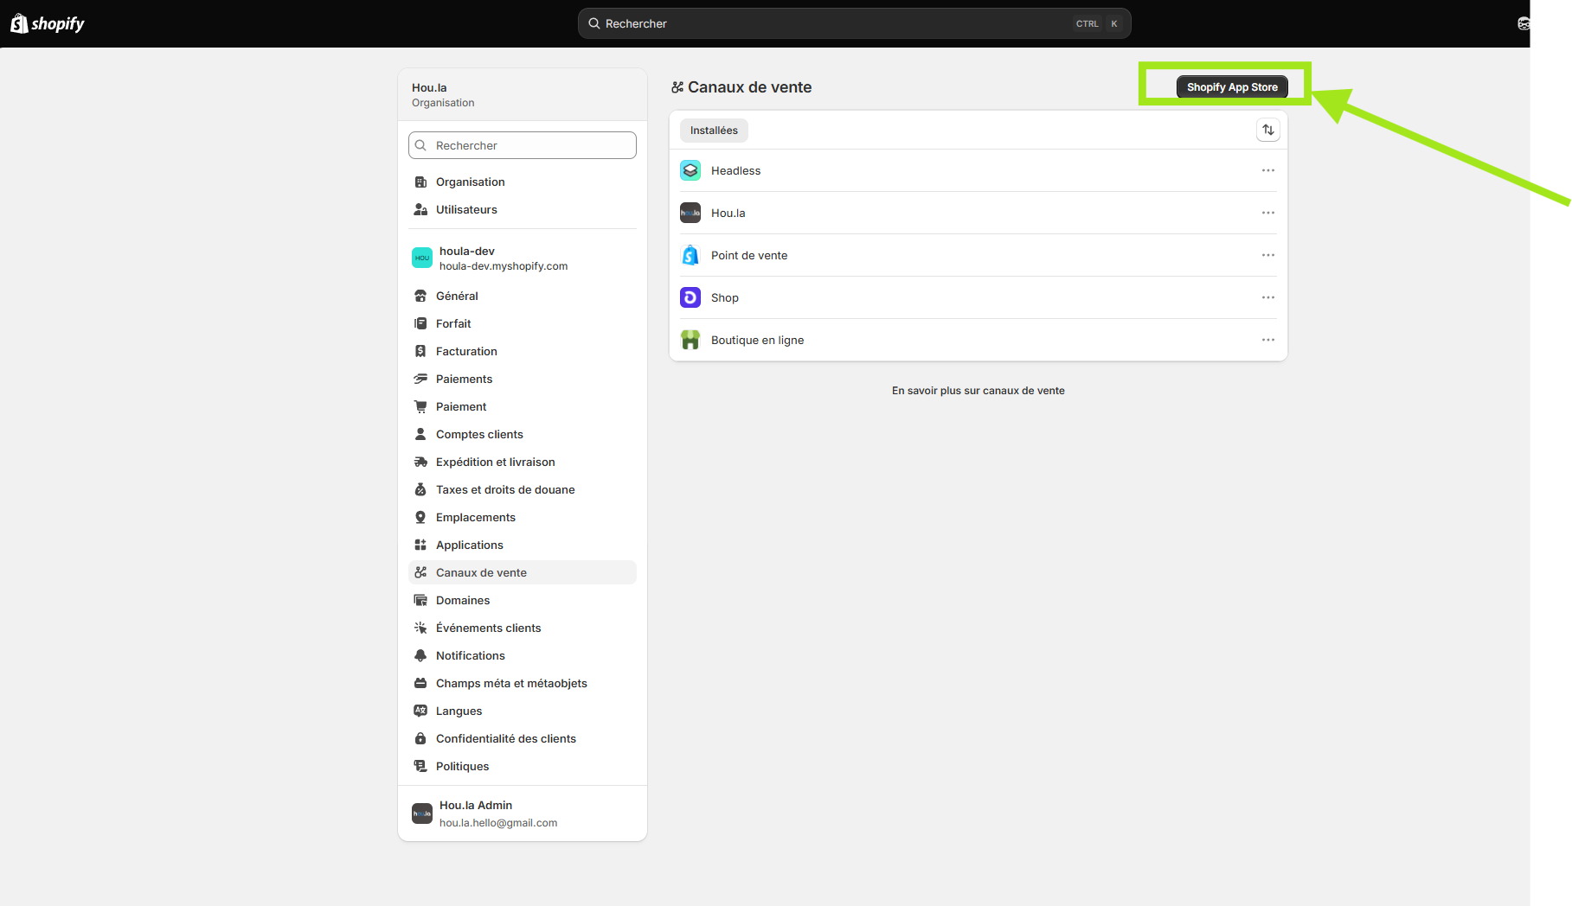1572x906 pixels.
Task: Go to Champs méta et métaobjets
Action: pyautogui.click(x=523, y=683)
